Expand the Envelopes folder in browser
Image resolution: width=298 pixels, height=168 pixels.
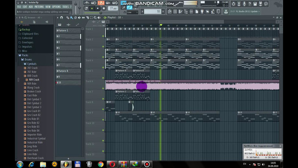click(26, 42)
